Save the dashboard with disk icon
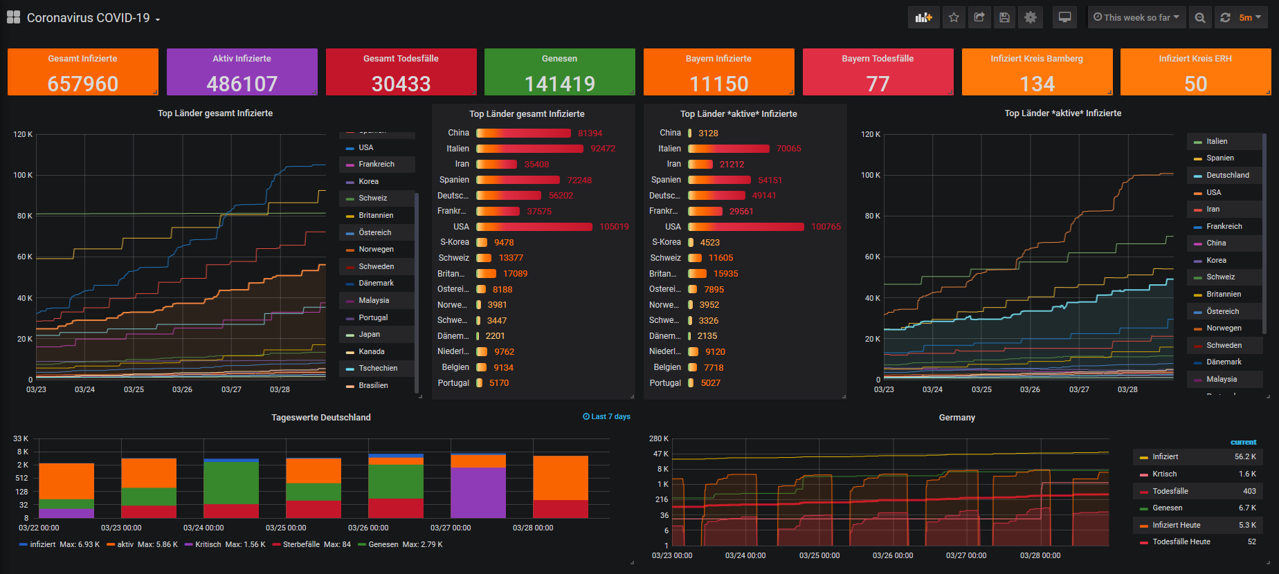This screenshot has height=574, width=1279. (x=1005, y=17)
